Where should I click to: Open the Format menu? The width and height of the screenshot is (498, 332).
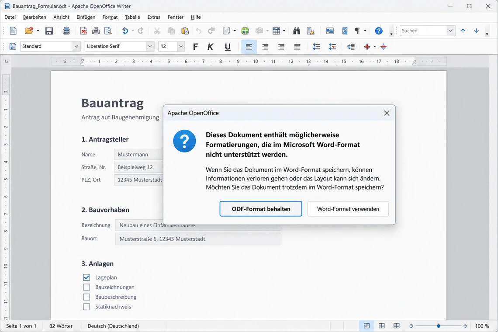(x=110, y=17)
